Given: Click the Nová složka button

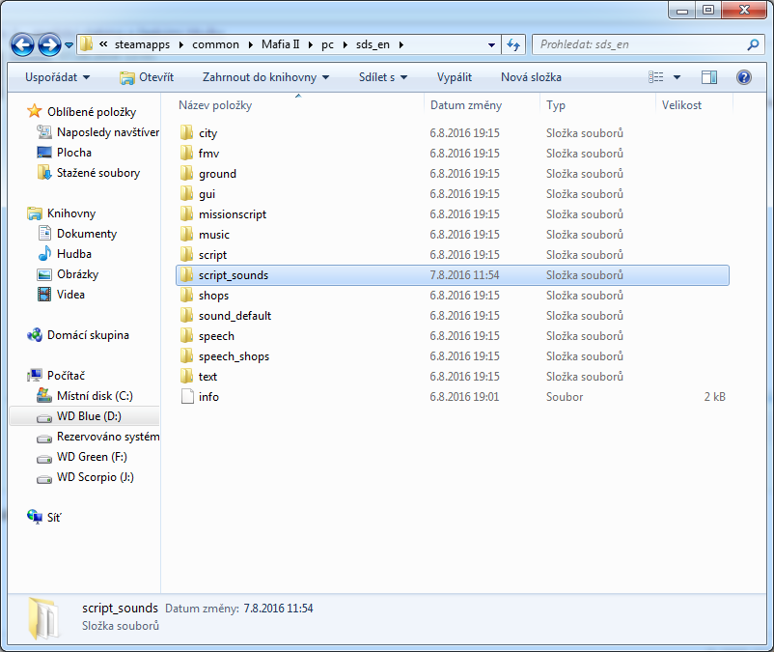Looking at the screenshot, I should (532, 77).
